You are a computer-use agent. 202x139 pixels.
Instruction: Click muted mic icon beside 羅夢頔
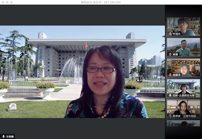point(170,116)
